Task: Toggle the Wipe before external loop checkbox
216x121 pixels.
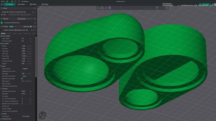Action: tap(22, 86)
